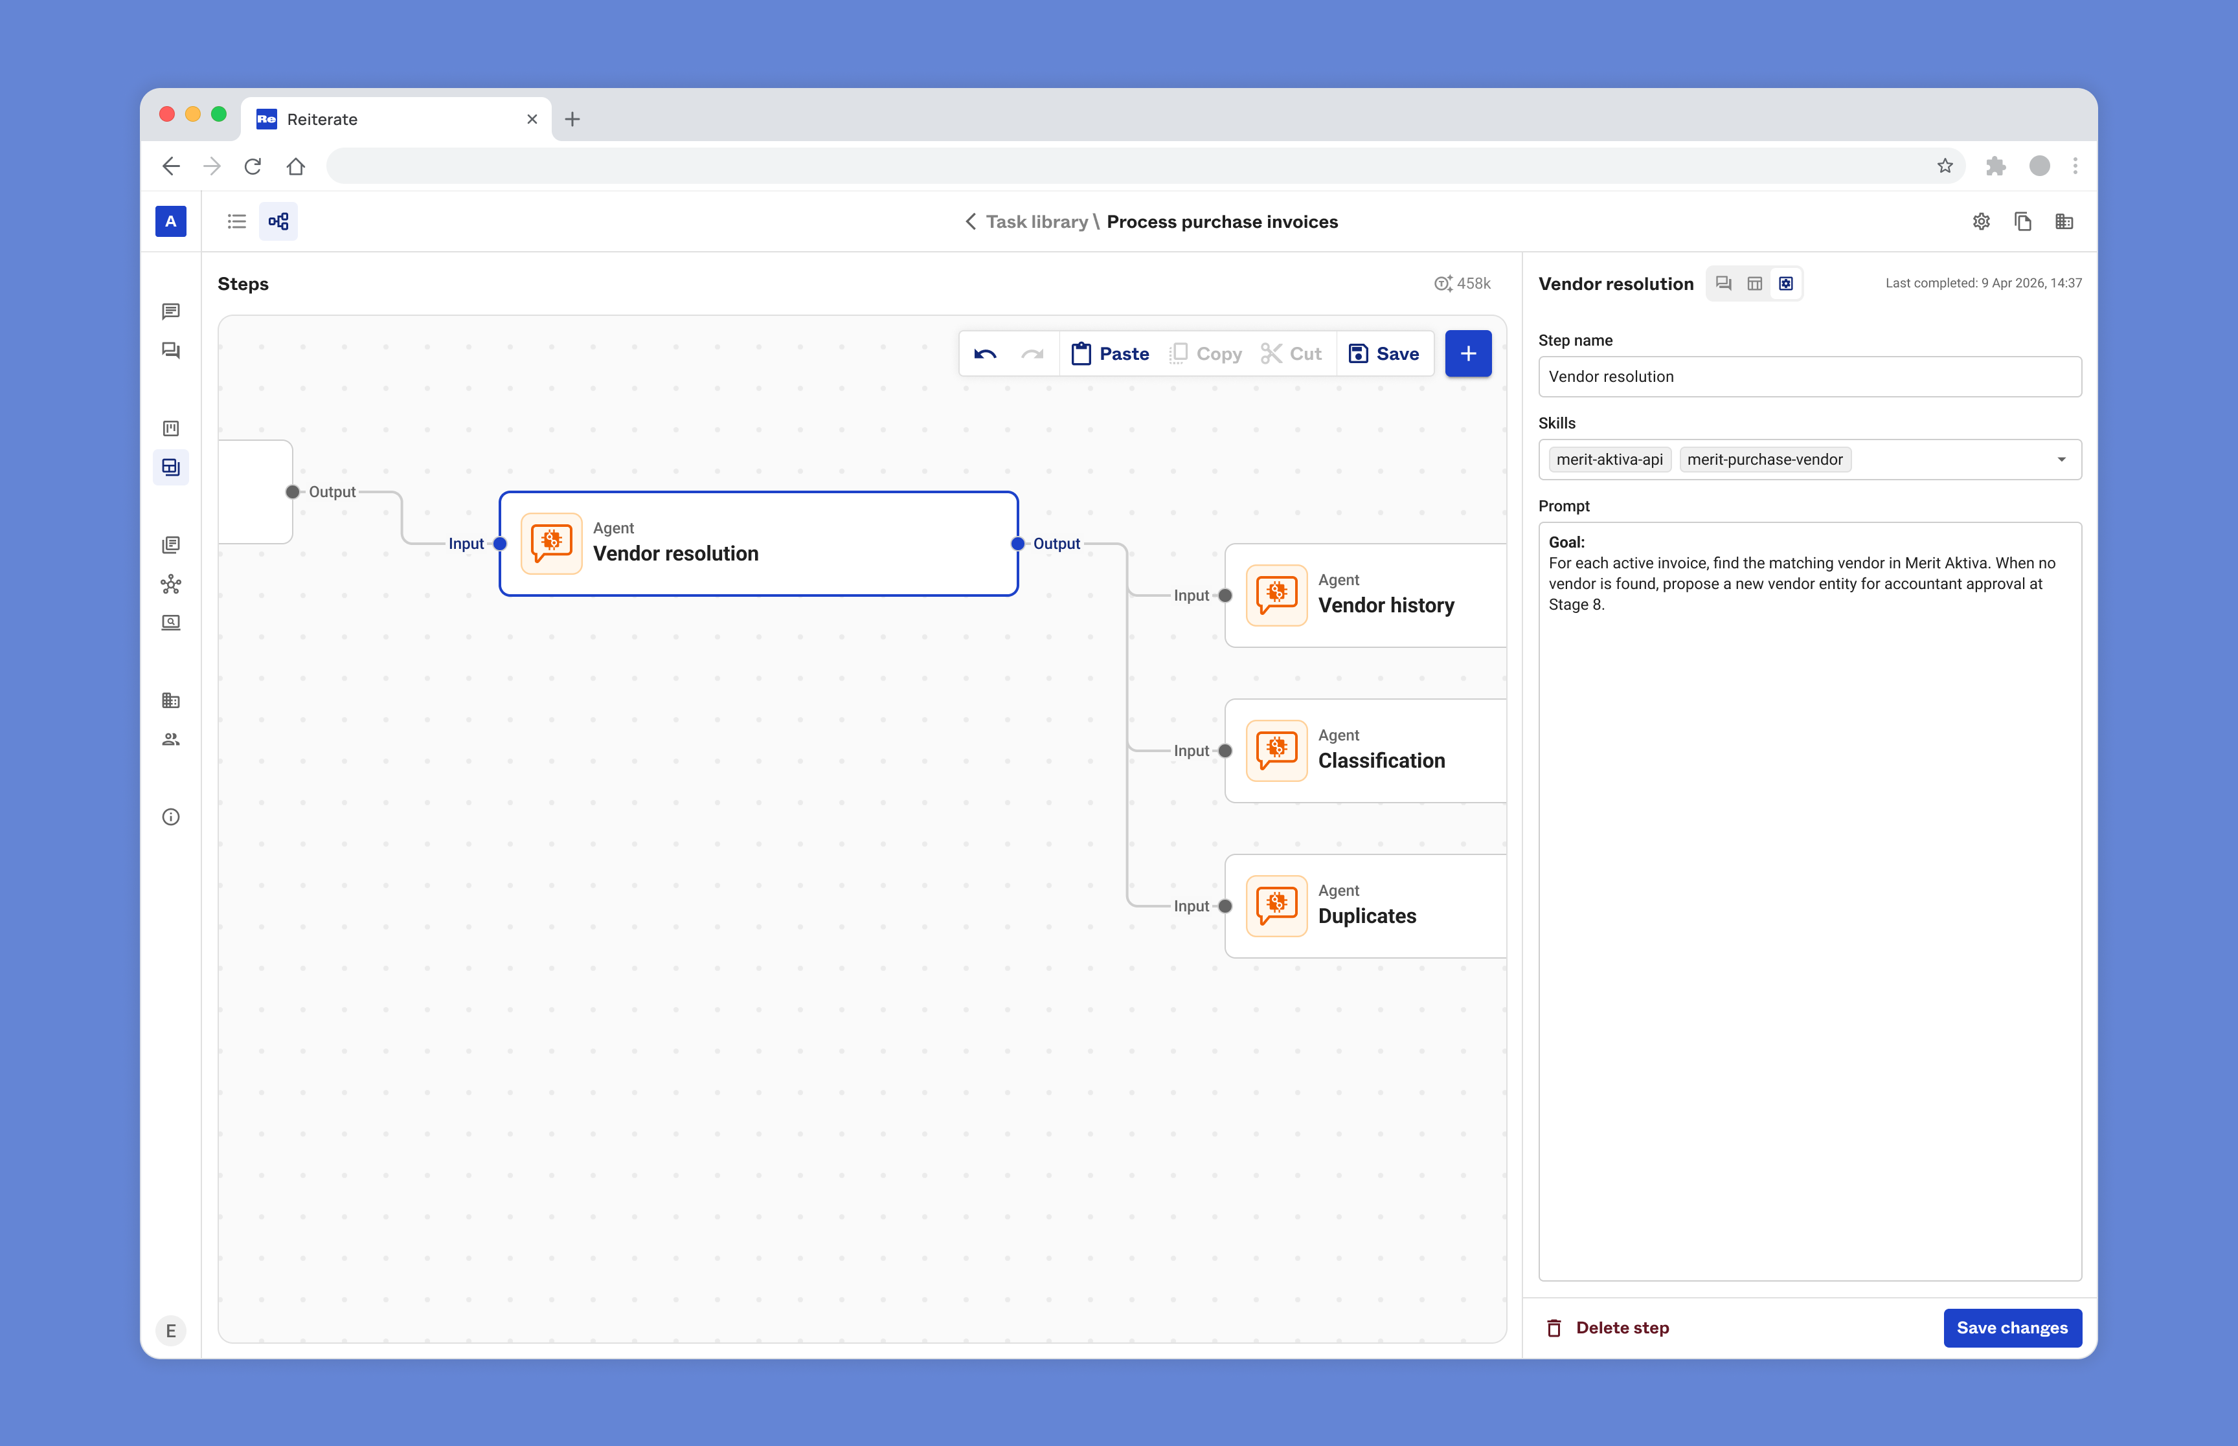
Task: Redo the canvas change
Action: point(1032,354)
